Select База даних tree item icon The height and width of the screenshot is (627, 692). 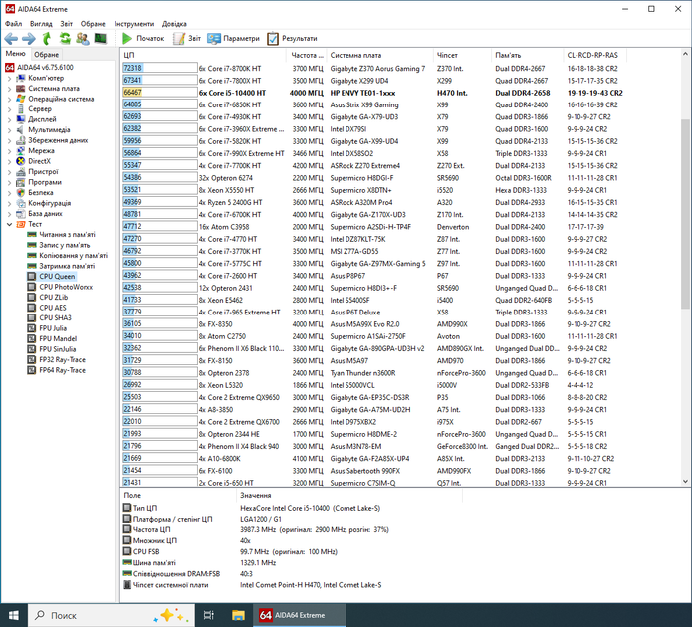coord(20,214)
